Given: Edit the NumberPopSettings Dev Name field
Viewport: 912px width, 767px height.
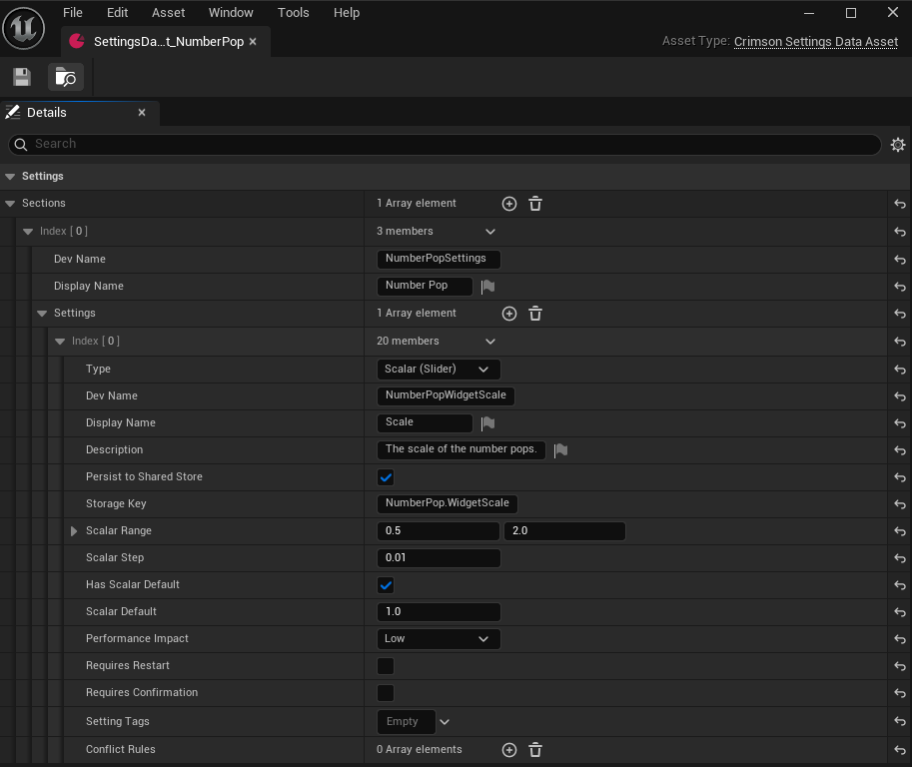Looking at the screenshot, I should [x=439, y=259].
